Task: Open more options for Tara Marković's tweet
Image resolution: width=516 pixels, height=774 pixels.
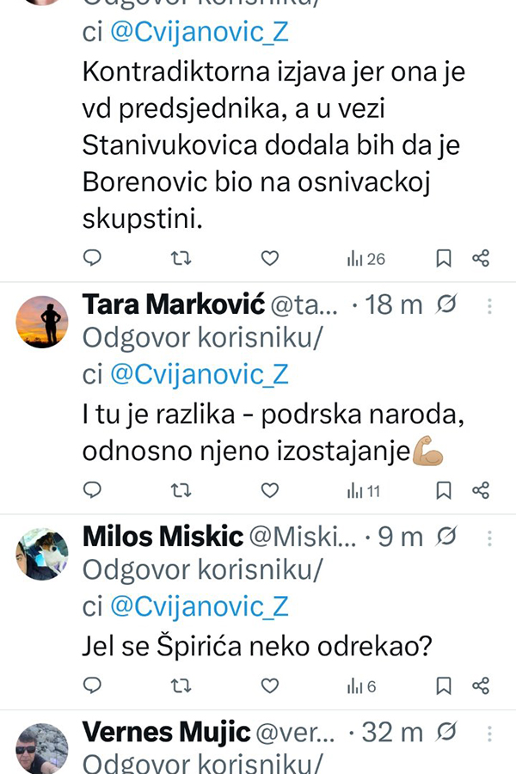Action: [489, 305]
